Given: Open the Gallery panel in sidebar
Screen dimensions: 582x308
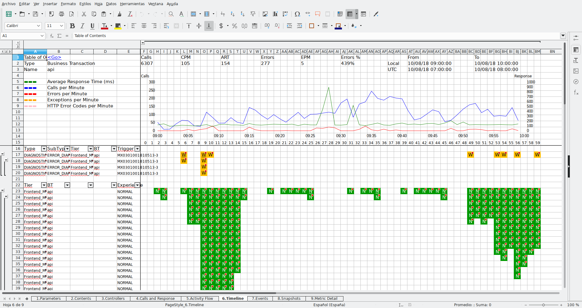Looking at the screenshot, I should [x=576, y=71].
